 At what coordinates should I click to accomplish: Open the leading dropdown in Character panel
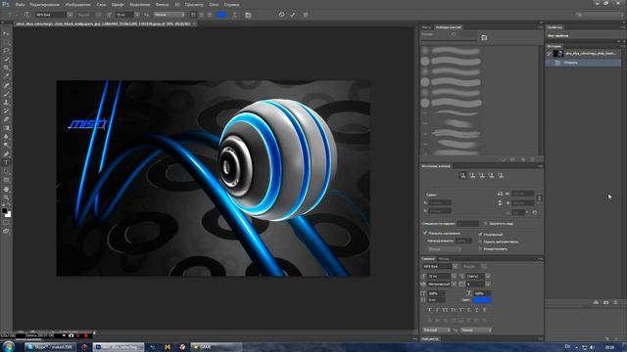[x=488, y=276]
